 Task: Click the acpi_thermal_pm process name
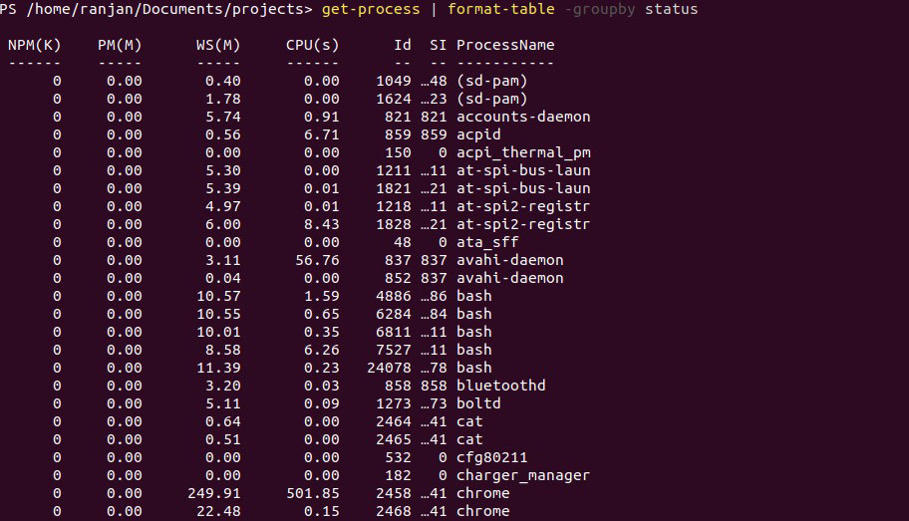(523, 152)
